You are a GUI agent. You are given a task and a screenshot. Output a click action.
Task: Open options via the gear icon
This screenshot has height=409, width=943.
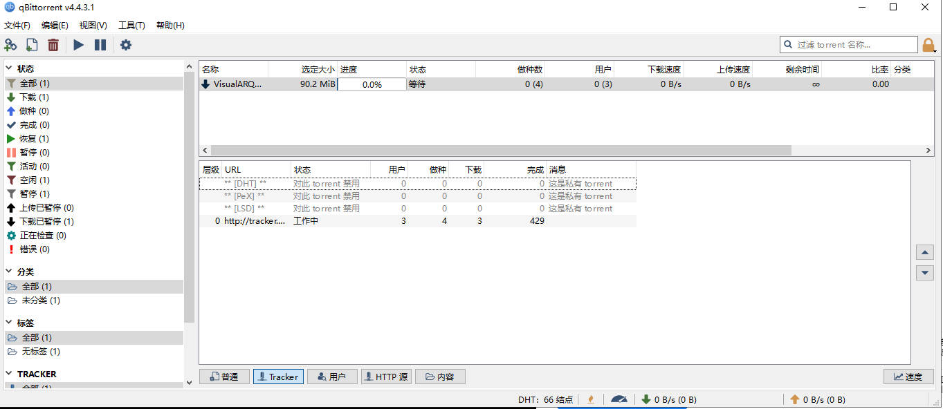point(125,45)
